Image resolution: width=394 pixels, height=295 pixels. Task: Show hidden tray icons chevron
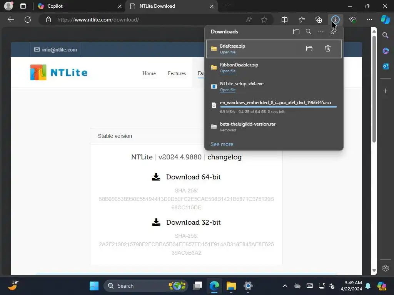point(285,286)
